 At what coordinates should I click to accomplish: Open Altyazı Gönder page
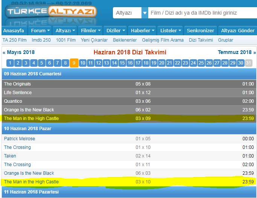click(238, 30)
